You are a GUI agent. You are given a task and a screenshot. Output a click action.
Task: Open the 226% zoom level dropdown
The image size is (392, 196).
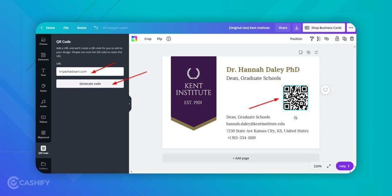[317, 166]
